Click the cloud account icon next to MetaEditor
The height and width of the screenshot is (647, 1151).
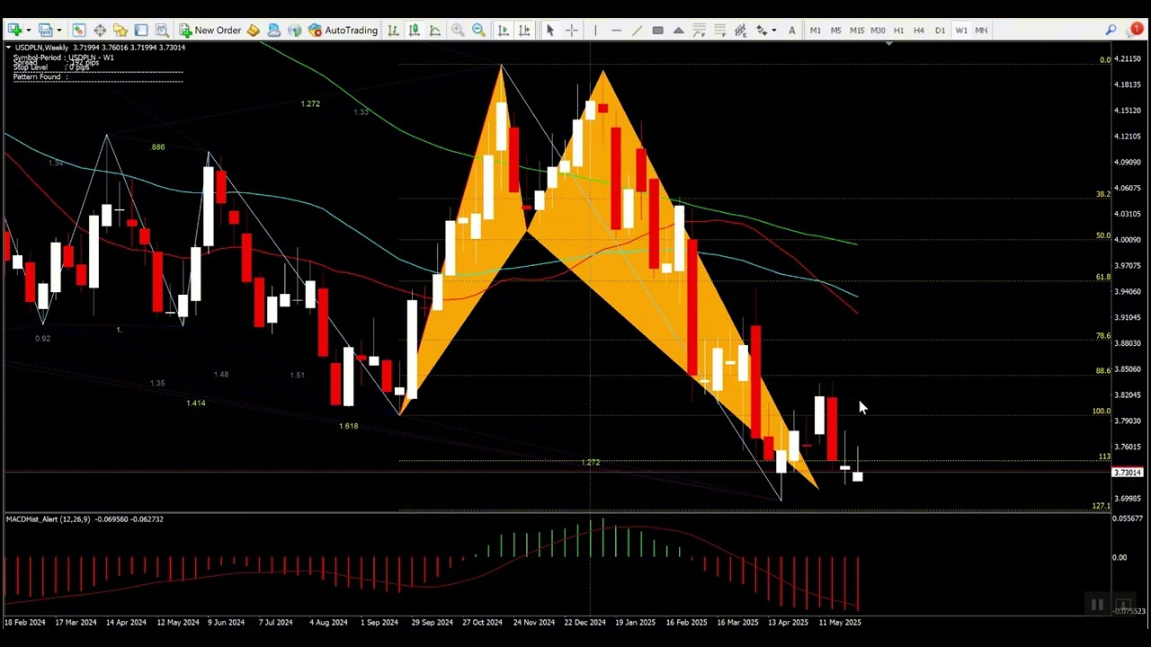pos(274,31)
